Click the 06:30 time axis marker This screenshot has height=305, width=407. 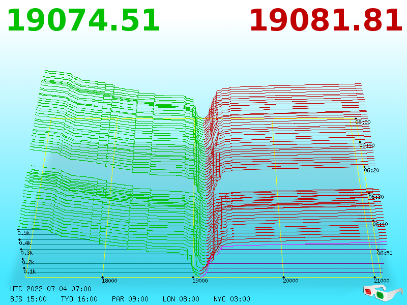pos(376,197)
